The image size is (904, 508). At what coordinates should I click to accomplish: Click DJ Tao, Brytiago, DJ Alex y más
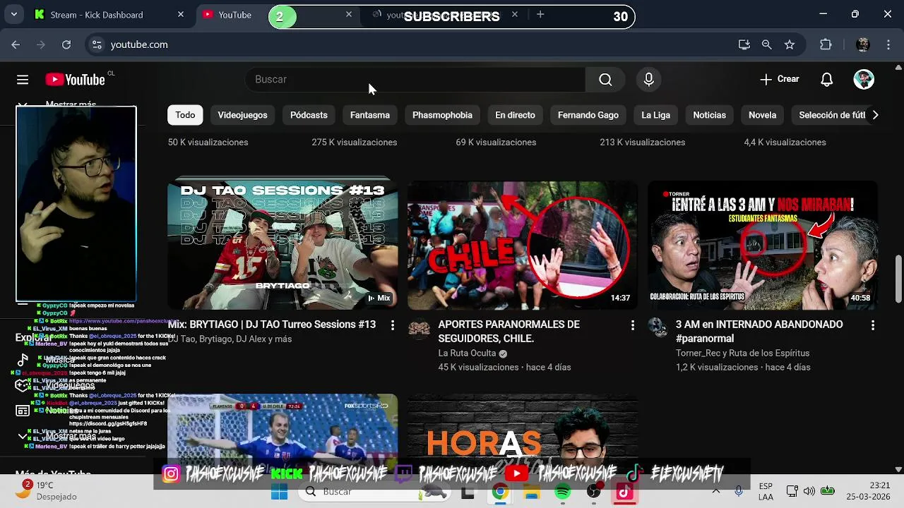tap(230, 339)
